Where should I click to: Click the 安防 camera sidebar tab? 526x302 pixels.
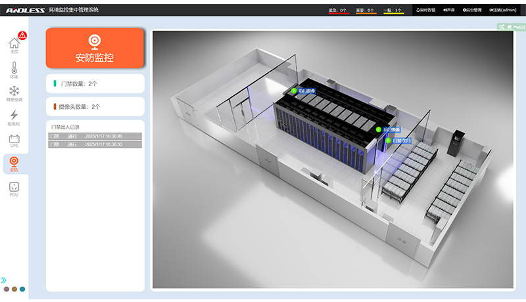tap(14, 163)
